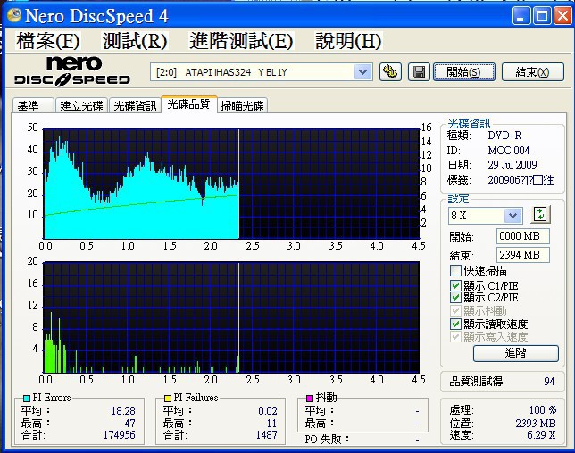Click the 開始 0000 MB start field

pyautogui.click(x=522, y=236)
